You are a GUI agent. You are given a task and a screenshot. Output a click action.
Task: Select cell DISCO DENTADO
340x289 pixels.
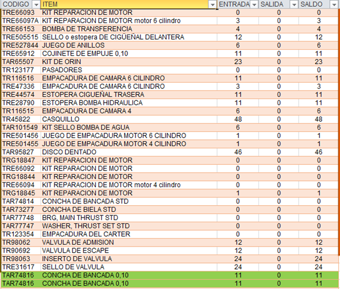pyautogui.click(x=129, y=152)
